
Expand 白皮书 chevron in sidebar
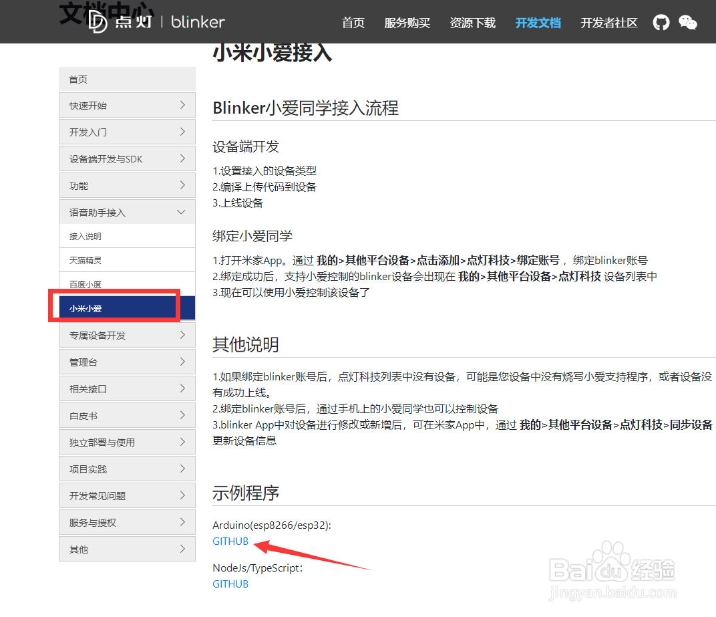click(x=182, y=415)
